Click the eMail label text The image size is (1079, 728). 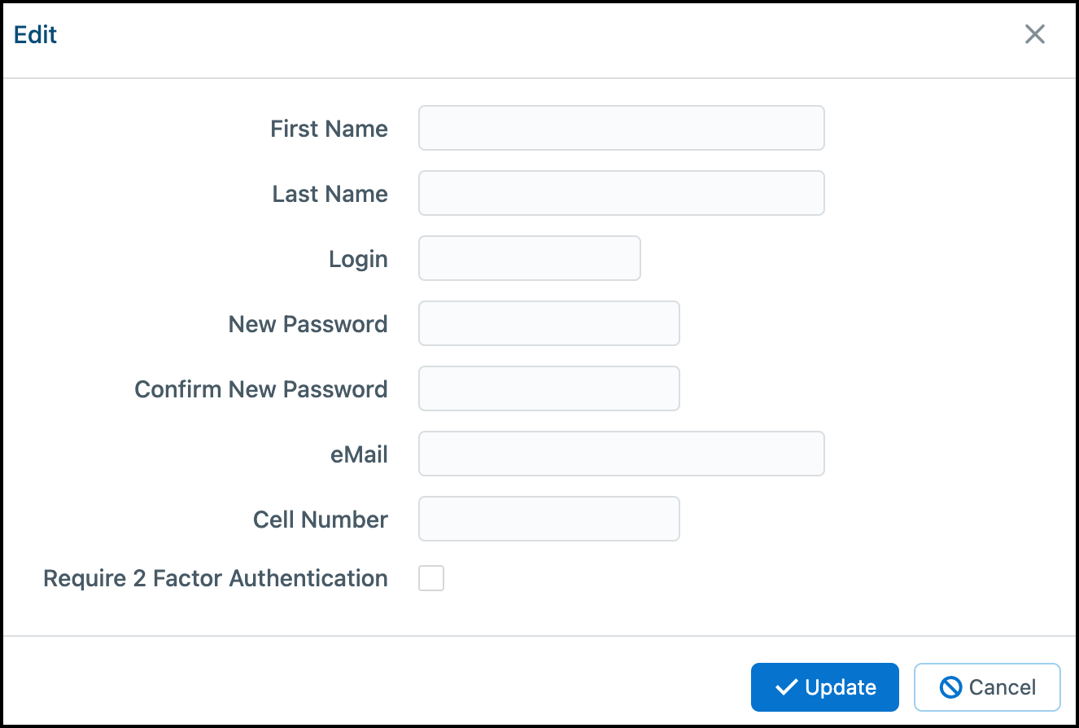pos(359,454)
